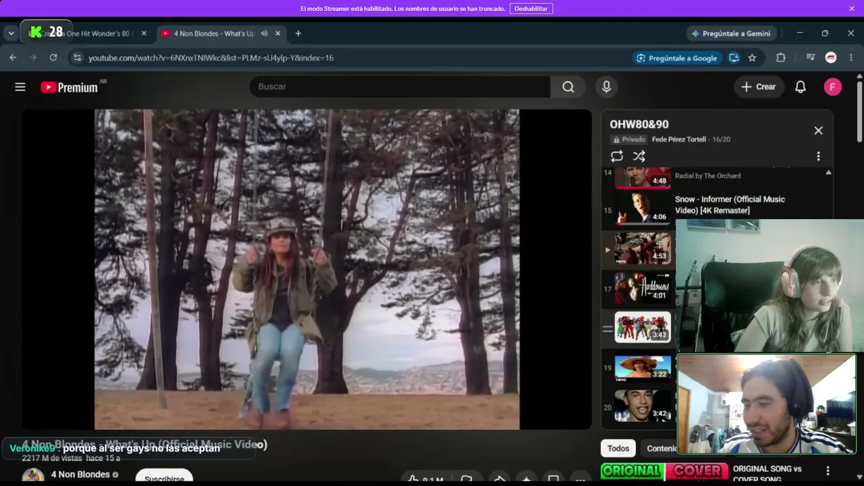Viewport: 864px width, 486px height.
Task: Go back with the browser back arrow
Action: (13, 58)
